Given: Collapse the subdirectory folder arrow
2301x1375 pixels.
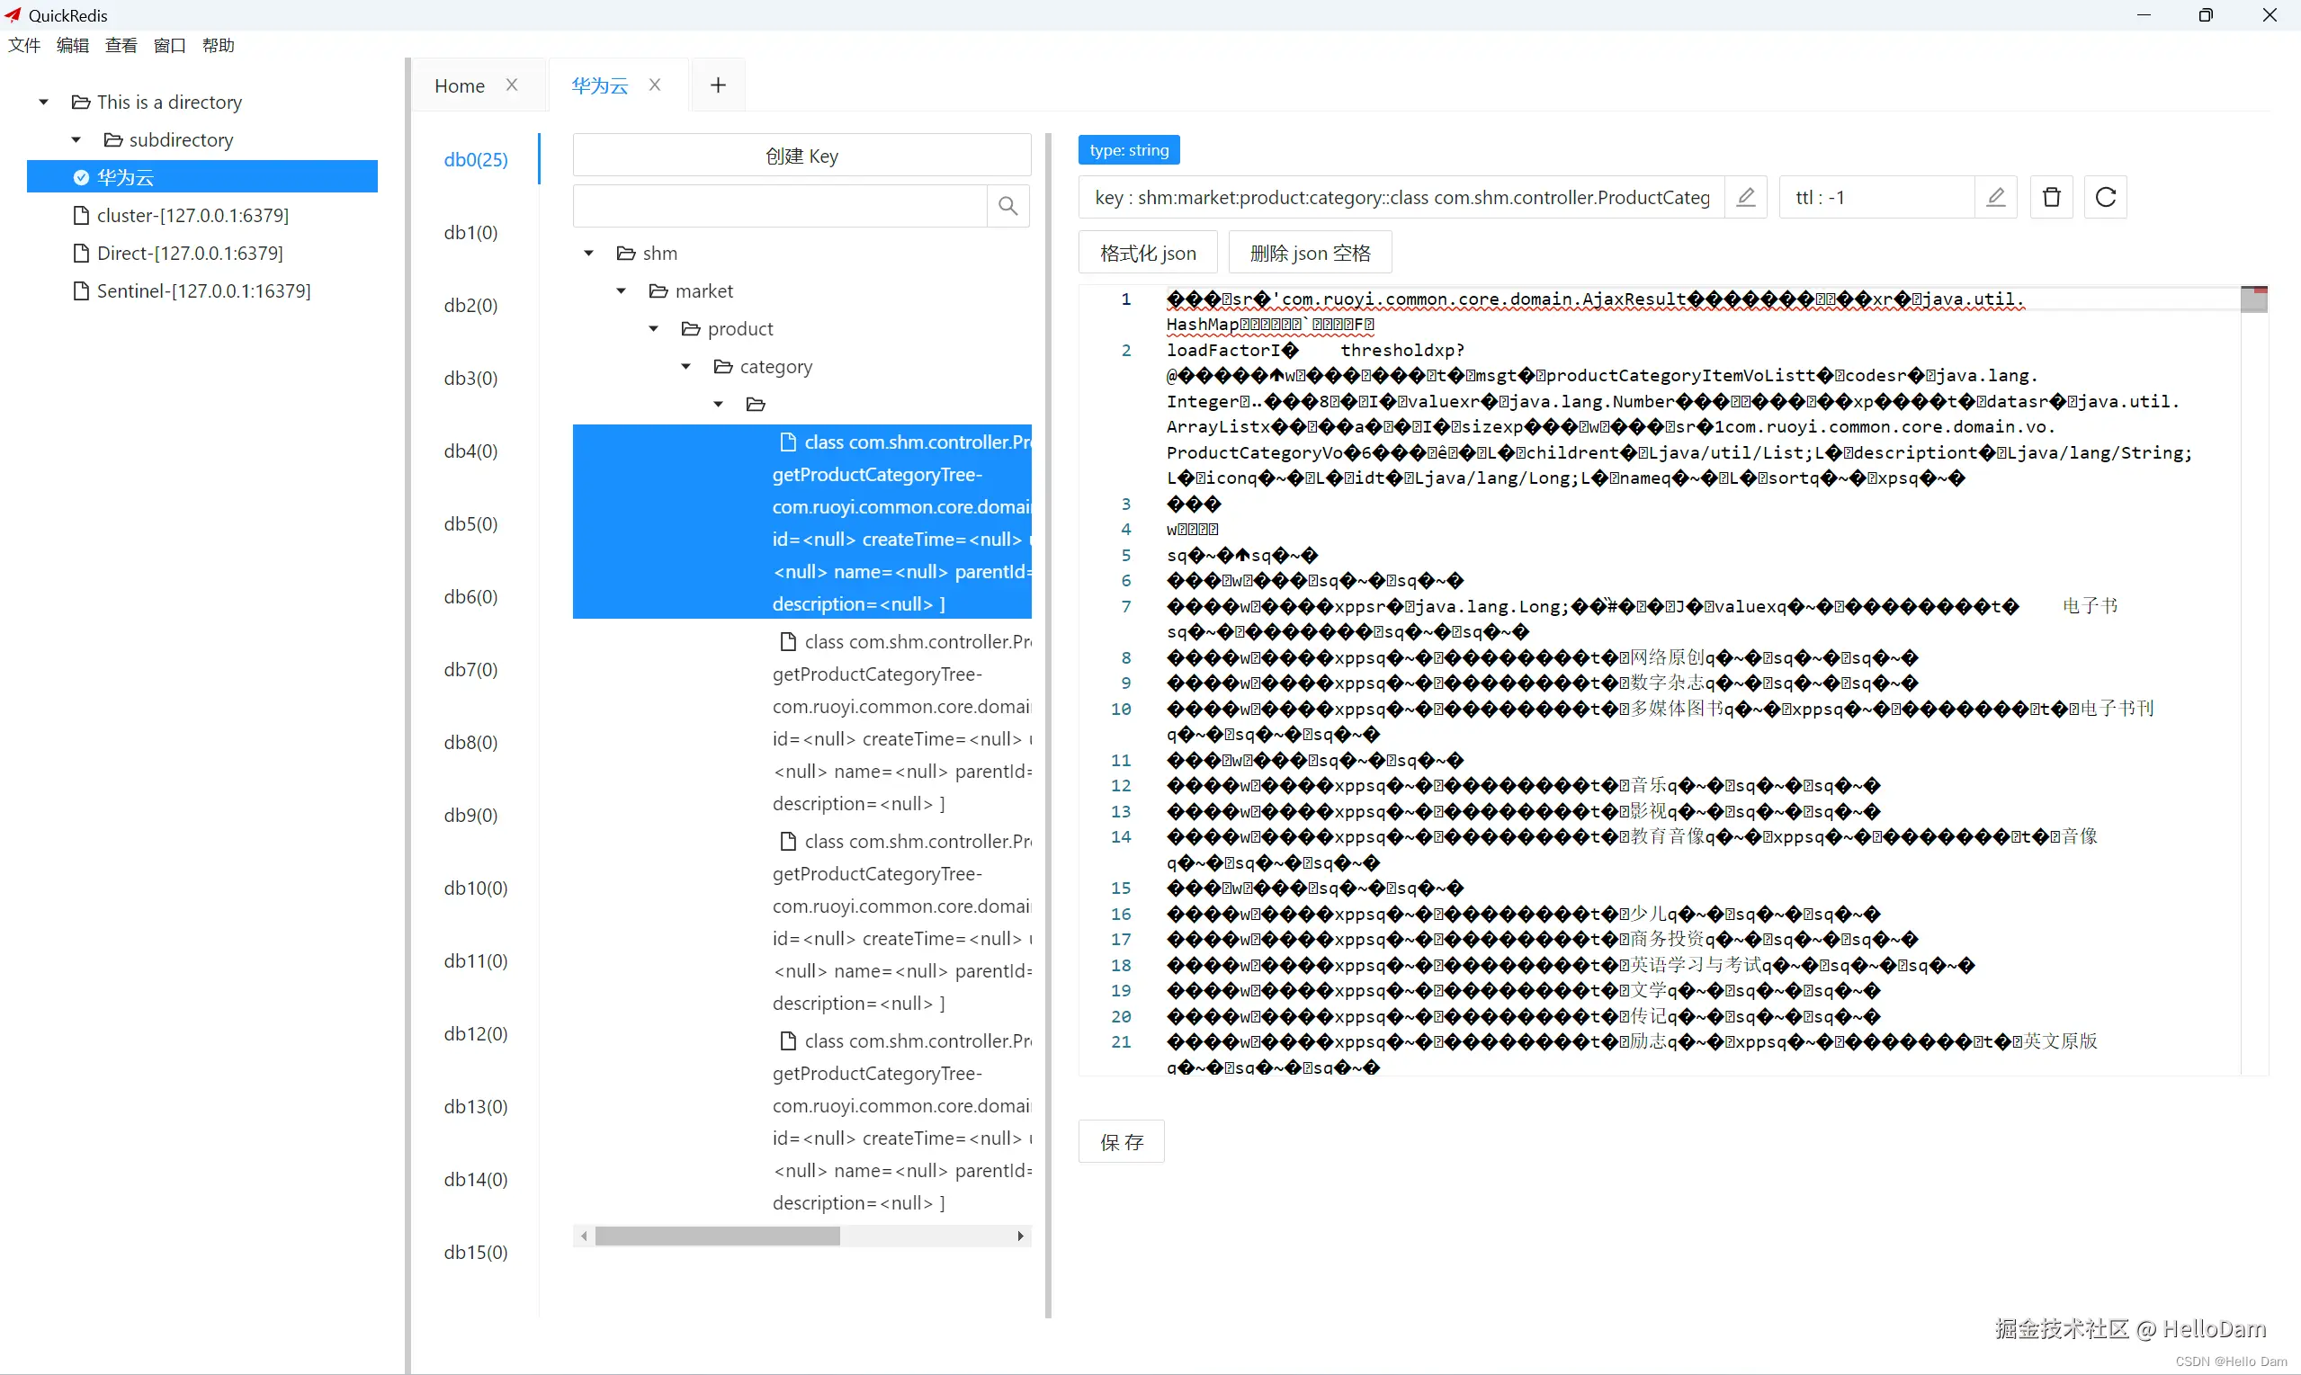Looking at the screenshot, I should tap(76, 140).
